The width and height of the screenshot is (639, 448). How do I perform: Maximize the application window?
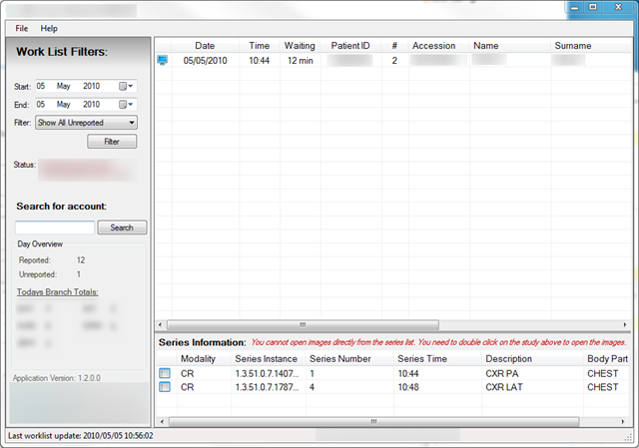click(593, 7)
